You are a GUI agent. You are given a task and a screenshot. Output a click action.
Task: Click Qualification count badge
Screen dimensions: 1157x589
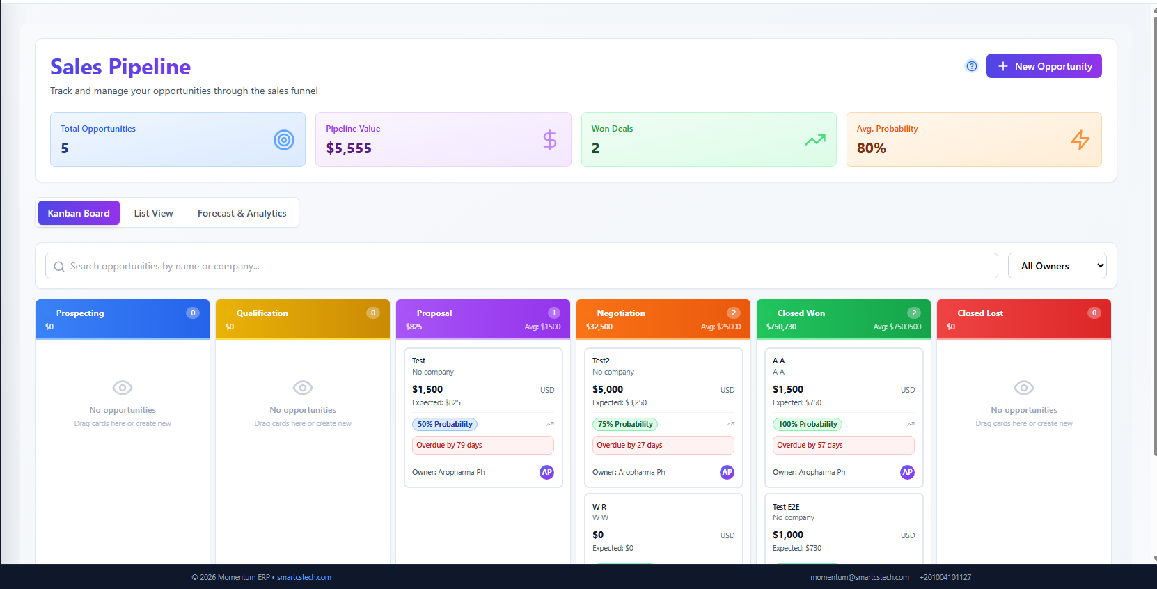pyautogui.click(x=373, y=313)
